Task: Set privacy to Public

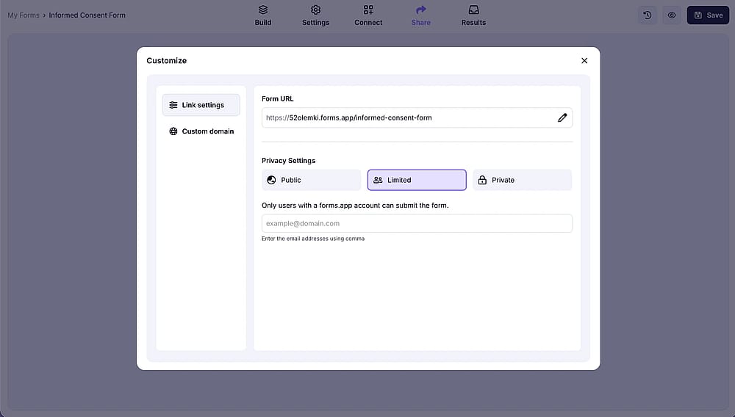Action: click(x=311, y=180)
